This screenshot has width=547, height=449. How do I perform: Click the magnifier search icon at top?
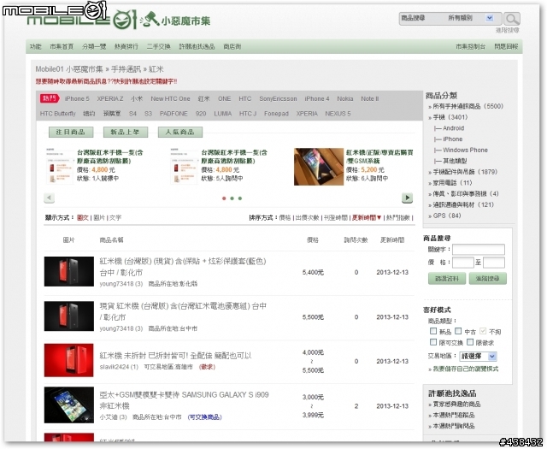[512, 19]
